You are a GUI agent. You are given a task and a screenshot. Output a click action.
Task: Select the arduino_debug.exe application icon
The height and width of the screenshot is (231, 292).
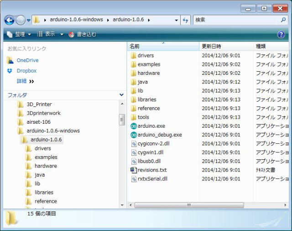pos(134,135)
